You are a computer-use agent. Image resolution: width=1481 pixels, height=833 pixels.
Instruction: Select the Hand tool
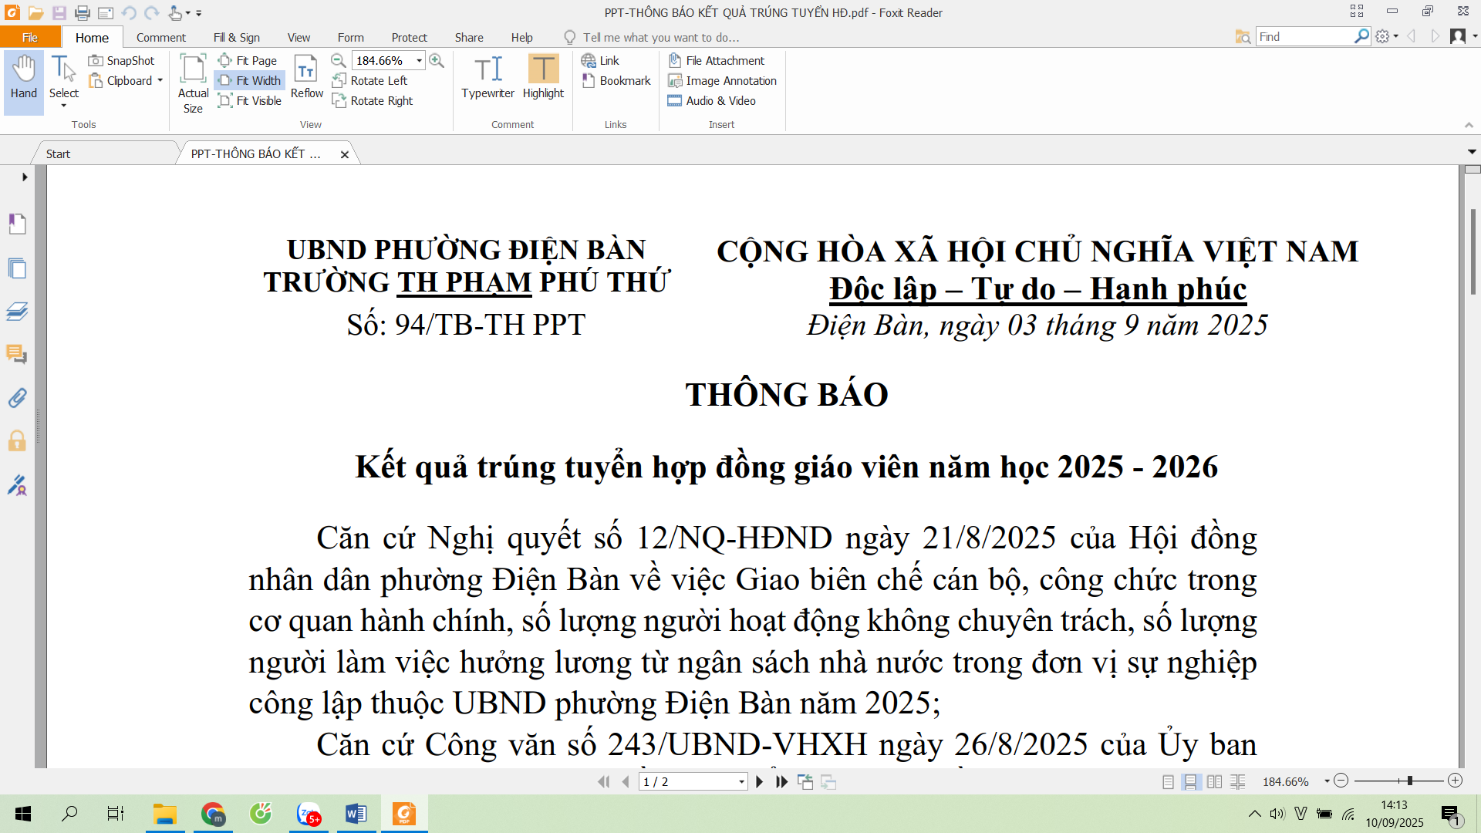pyautogui.click(x=23, y=78)
